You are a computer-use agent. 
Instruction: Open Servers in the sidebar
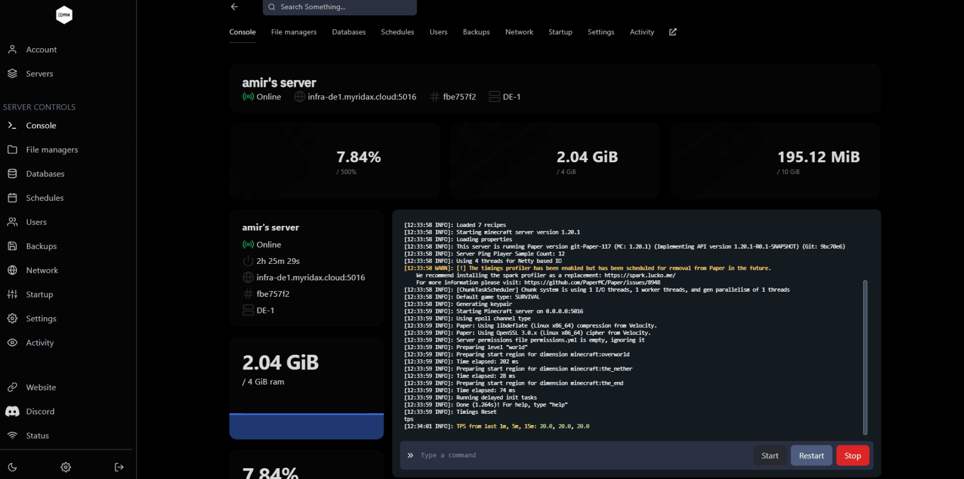[x=39, y=74]
